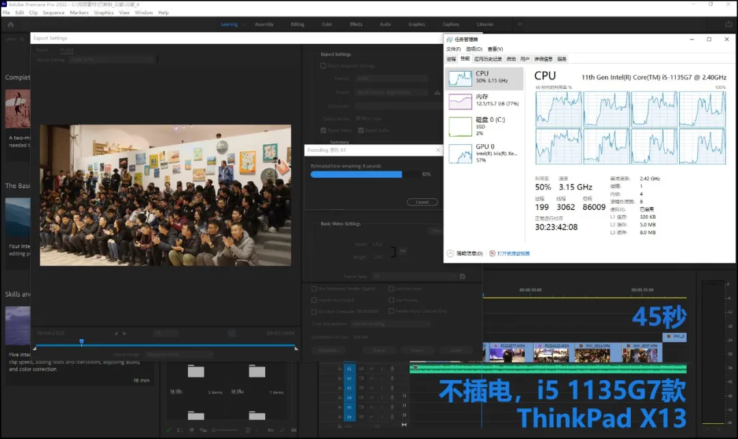The width and height of the screenshot is (738, 439).
Task: Click the Metadata button
Action: click(x=327, y=350)
